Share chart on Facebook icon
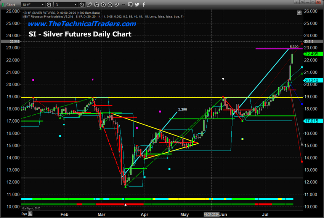Screen dimensions: 324x218 click(x=143, y=5)
